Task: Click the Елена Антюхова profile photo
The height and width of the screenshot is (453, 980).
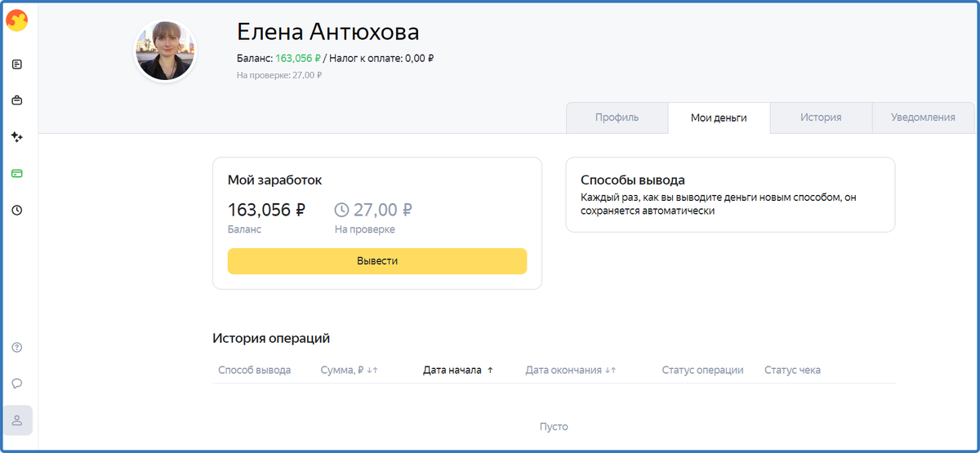Action: (166, 51)
